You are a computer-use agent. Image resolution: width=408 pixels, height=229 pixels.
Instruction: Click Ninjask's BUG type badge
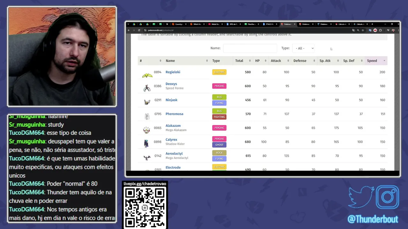point(219,97)
